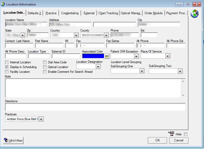Click the second Address line field

(115, 24)
